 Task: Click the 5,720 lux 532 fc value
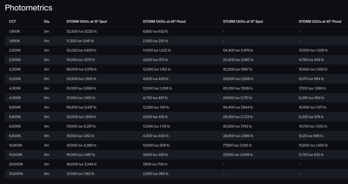[x=311, y=155]
